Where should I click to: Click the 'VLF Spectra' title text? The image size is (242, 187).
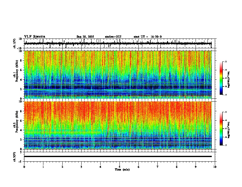(x=35, y=37)
